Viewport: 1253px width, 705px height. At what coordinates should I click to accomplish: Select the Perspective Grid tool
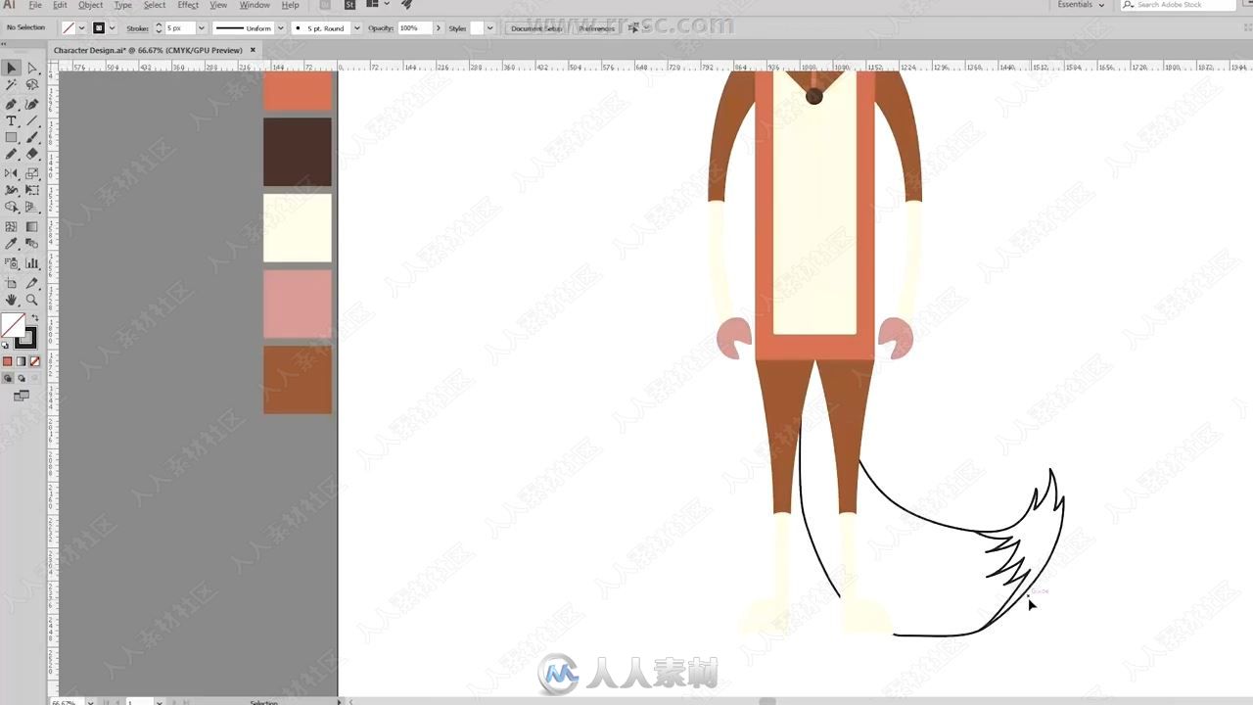(x=31, y=207)
